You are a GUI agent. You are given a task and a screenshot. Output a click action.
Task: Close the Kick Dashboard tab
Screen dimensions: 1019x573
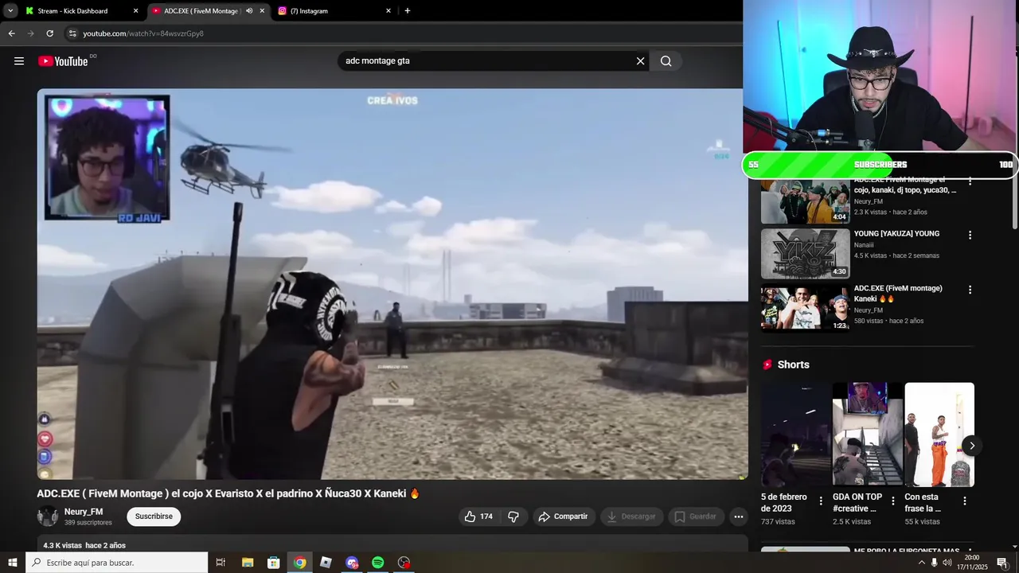click(x=135, y=11)
